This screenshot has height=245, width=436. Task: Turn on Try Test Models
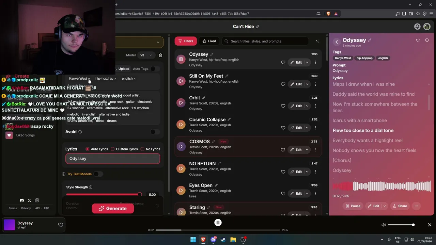click(x=98, y=174)
